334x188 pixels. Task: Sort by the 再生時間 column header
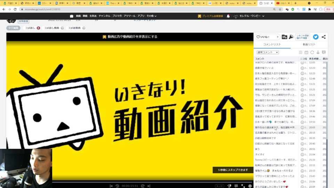pyautogui.click(x=315, y=58)
